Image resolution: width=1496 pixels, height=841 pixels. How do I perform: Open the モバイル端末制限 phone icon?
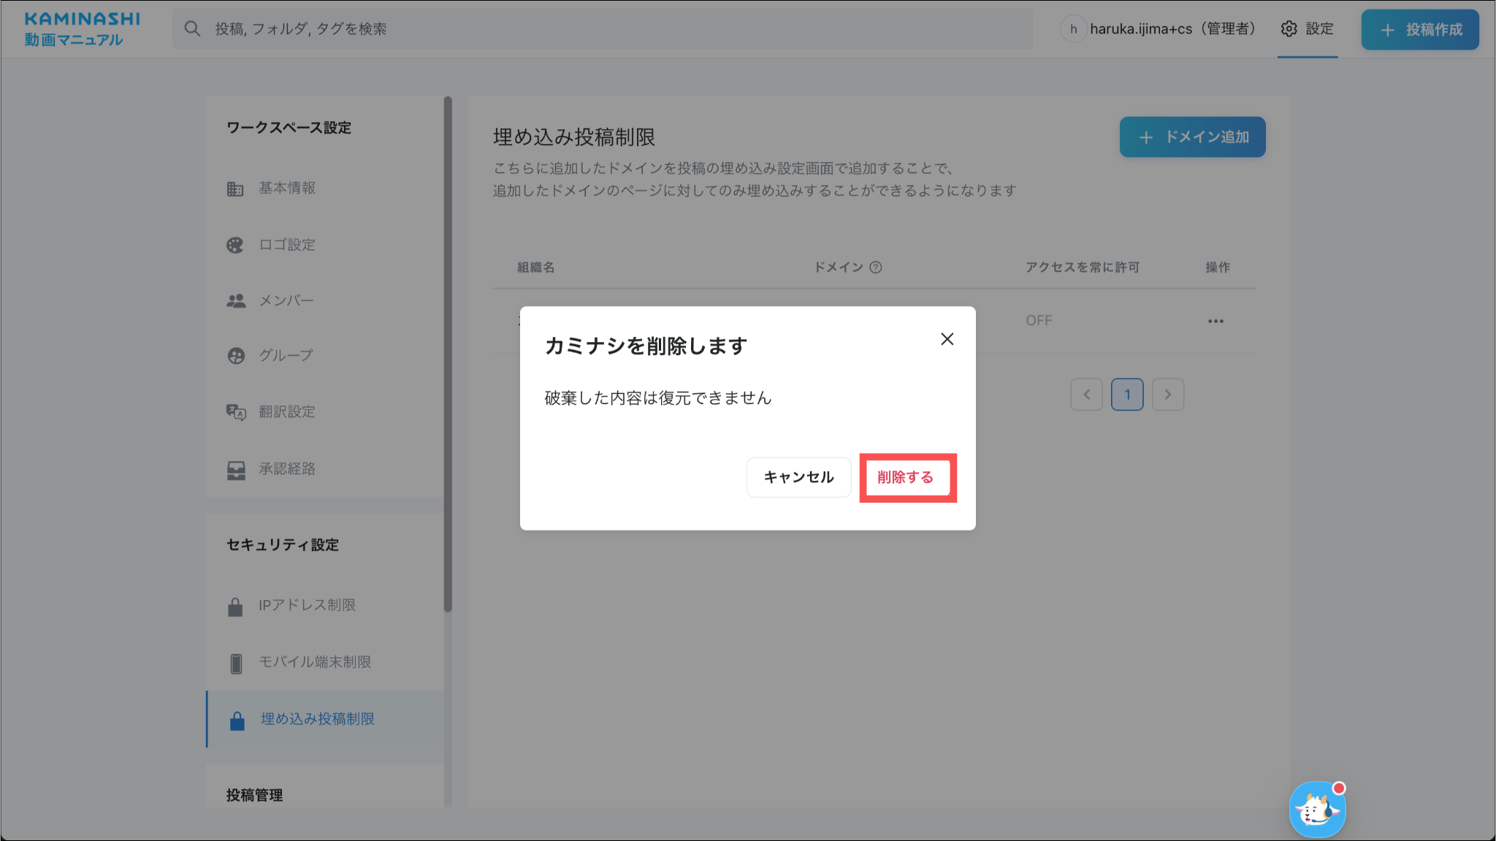235,663
